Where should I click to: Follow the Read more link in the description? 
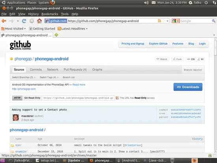click(79, 84)
